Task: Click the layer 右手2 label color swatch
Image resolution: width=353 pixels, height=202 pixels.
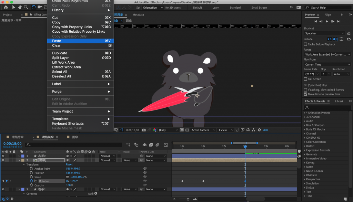Action: pyautogui.click(x=23, y=156)
